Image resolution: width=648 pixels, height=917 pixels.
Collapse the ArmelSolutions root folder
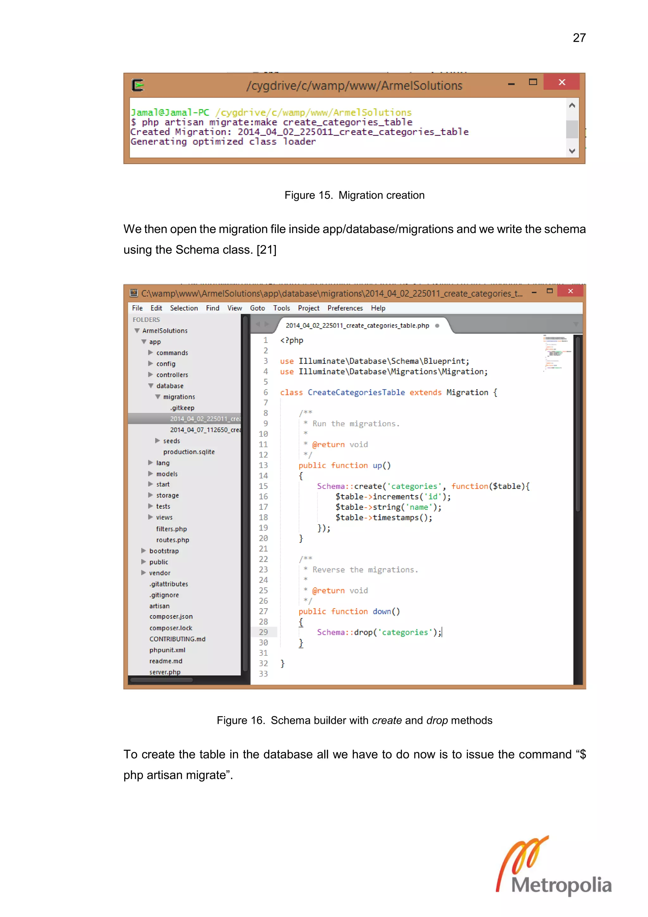[137, 331]
